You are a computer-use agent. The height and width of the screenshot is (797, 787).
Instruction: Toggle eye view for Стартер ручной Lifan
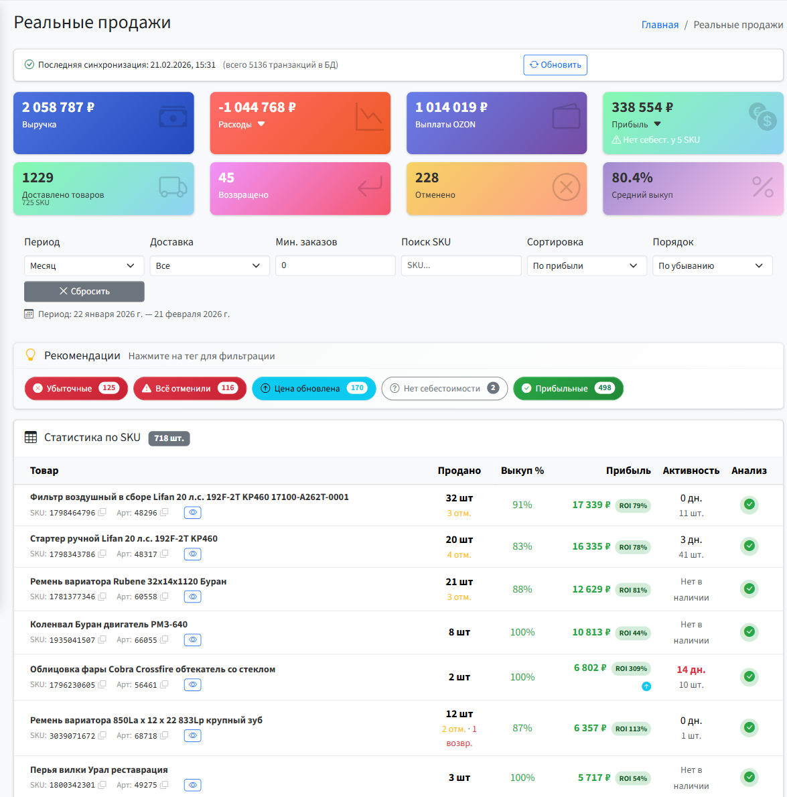click(193, 554)
